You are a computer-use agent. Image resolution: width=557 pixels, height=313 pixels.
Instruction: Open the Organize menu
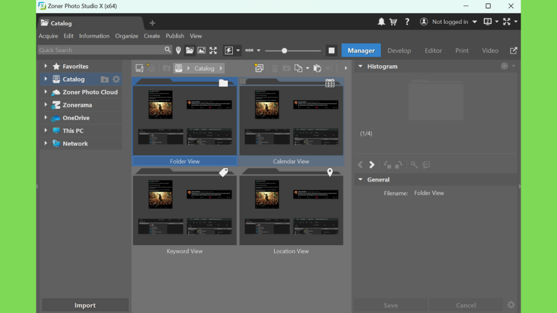126,36
